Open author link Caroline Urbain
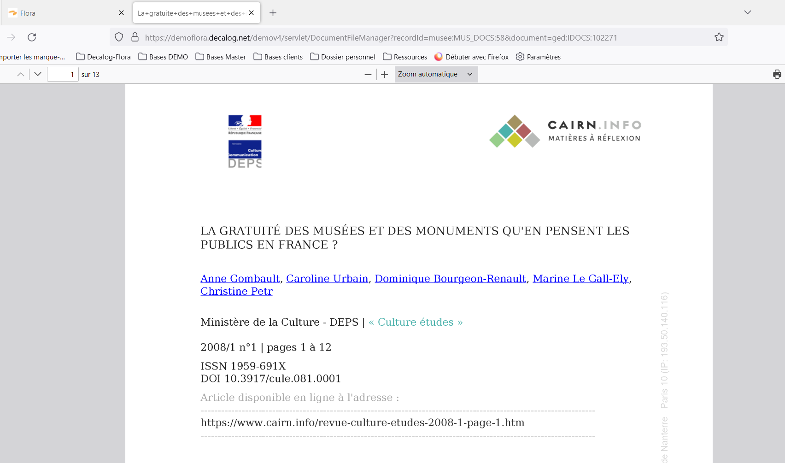 [327, 279]
